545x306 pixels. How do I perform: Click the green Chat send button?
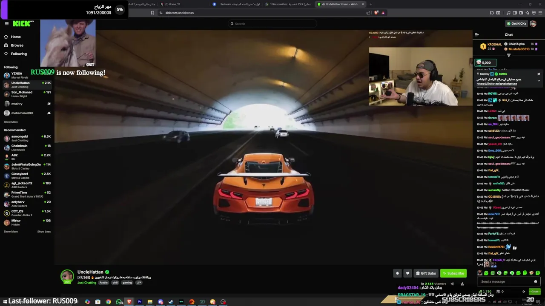534,292
